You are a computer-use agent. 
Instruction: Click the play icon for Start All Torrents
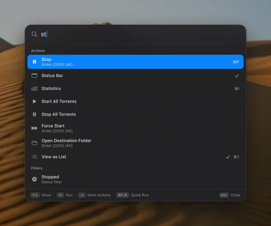(x=34, y=101)
